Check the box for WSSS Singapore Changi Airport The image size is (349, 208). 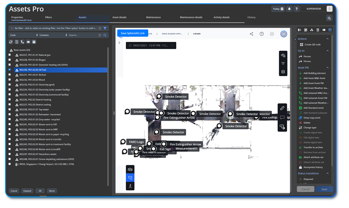(x=10, y=164)
